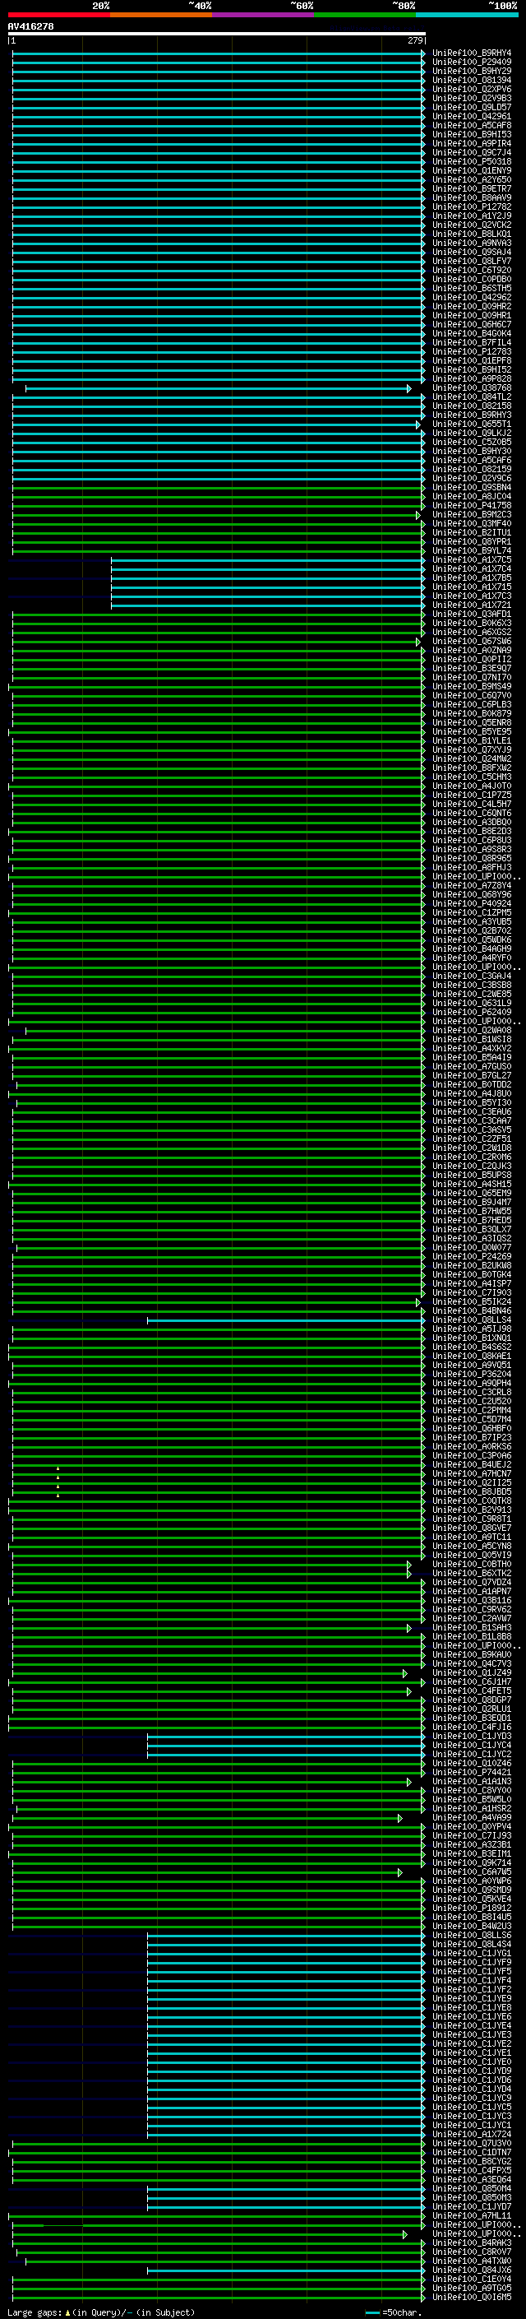Select the UniRef100_Q1JZ49 label
The width and height of the screenshot is (526, 2319).
coord(472,1672)
